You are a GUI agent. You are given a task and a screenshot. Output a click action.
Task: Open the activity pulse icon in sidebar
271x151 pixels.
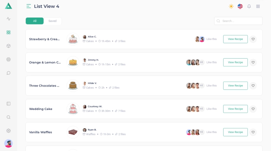(x=8, y=19)
